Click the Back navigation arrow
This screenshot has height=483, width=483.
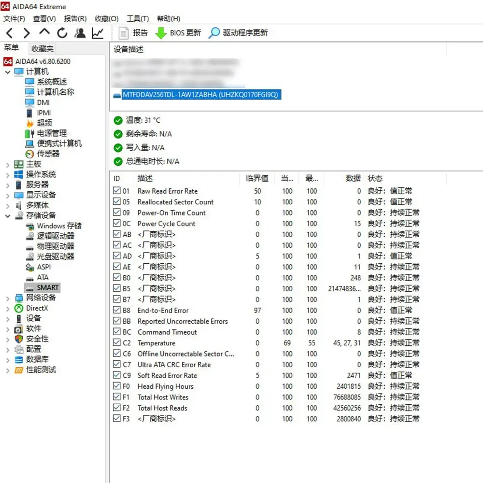(x=10, y=33)
